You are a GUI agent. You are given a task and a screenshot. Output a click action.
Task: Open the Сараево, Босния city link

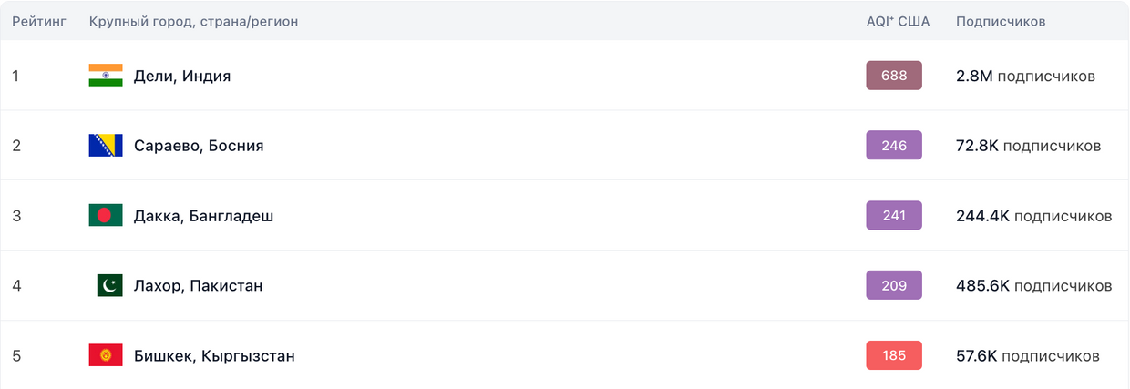(199, 146)
